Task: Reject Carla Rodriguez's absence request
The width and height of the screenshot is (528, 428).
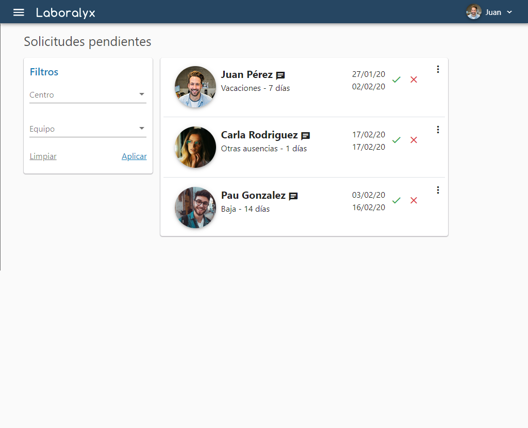Action: click(x=414, y=140)
